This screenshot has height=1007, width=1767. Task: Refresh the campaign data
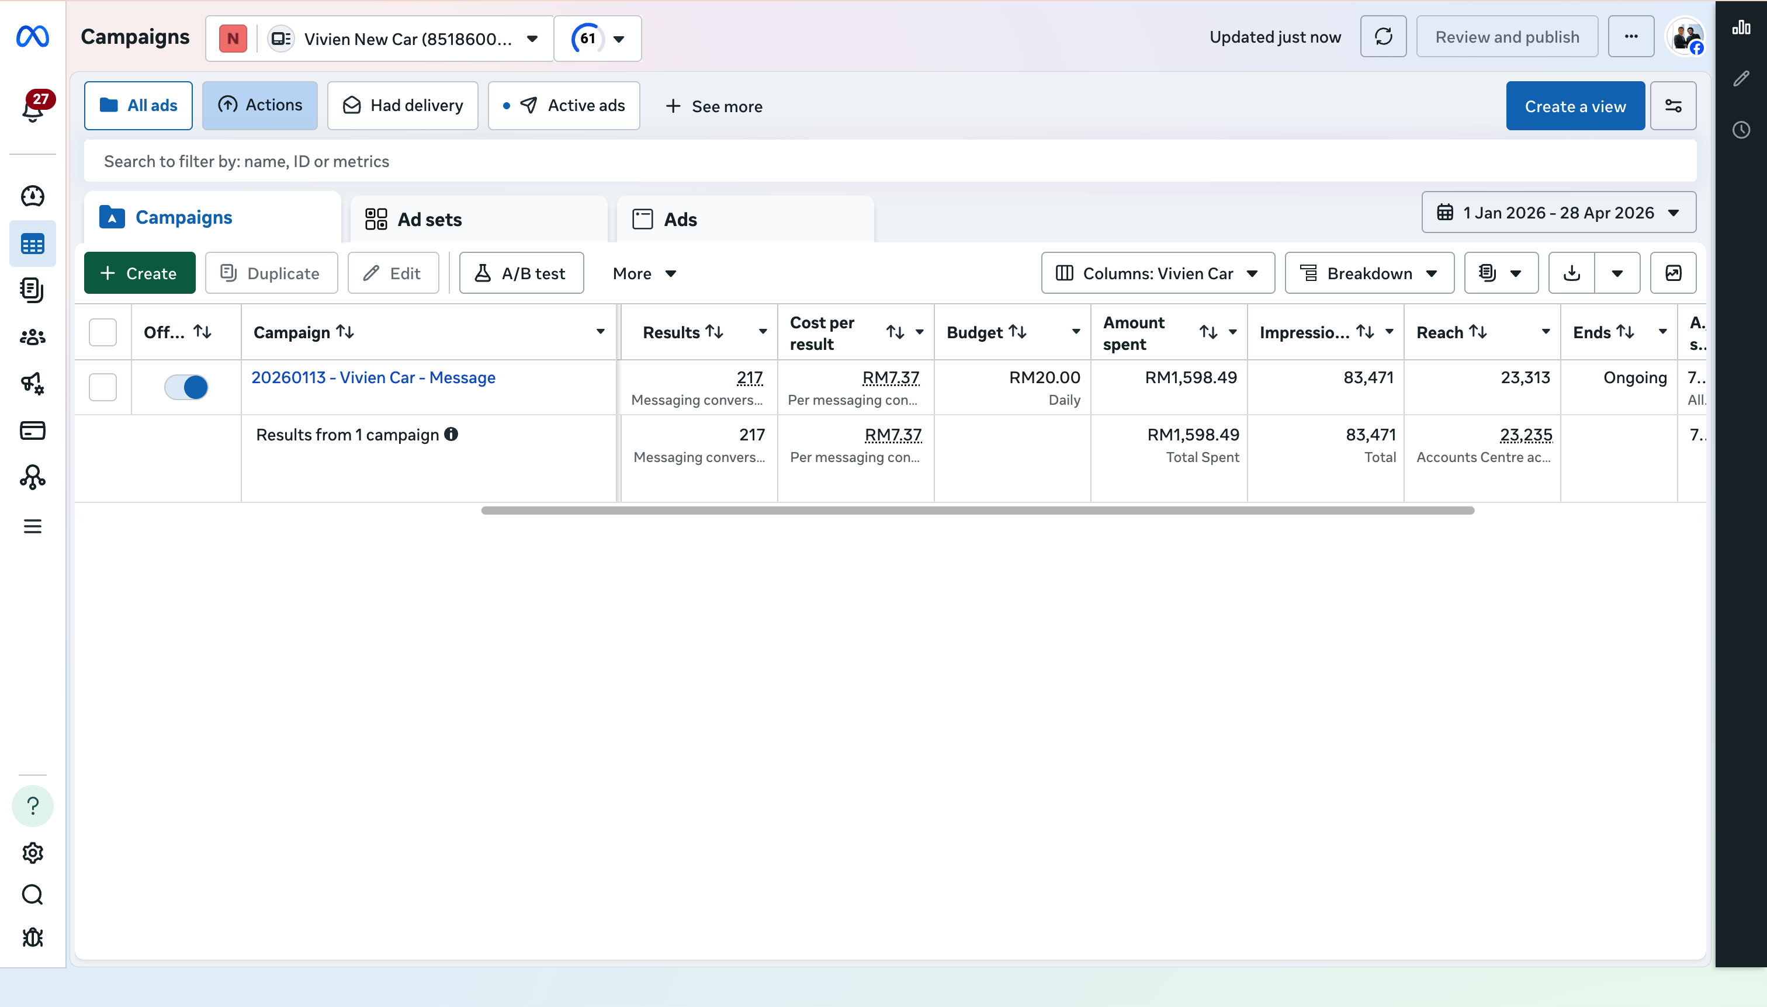(x=1383, y=37)
